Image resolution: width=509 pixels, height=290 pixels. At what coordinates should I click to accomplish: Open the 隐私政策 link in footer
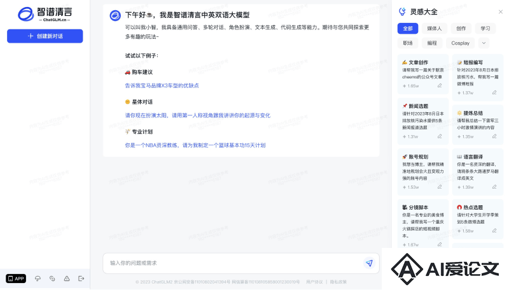[x=338, y=282]
